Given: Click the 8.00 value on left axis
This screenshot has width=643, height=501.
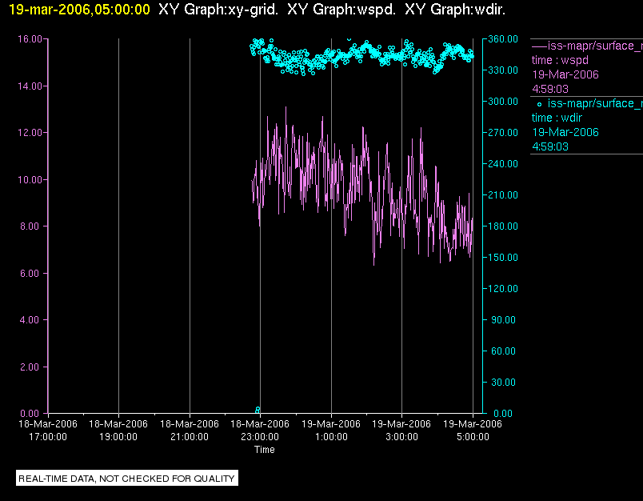Looking at the screenshot, I should point(32,226).
